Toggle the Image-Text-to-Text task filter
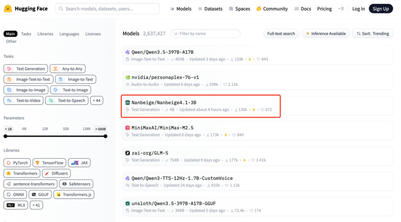 (28, 79)
